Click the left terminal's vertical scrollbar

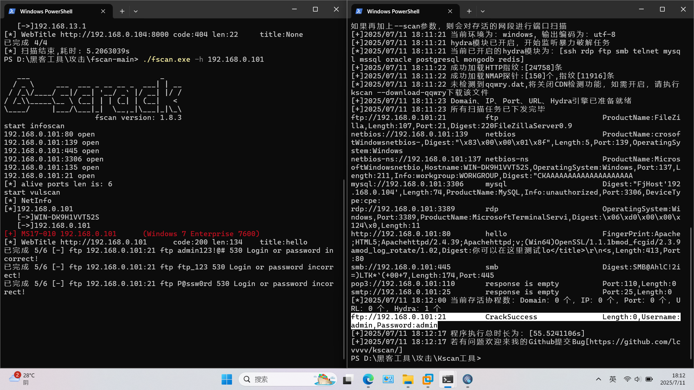pos(344,269)
